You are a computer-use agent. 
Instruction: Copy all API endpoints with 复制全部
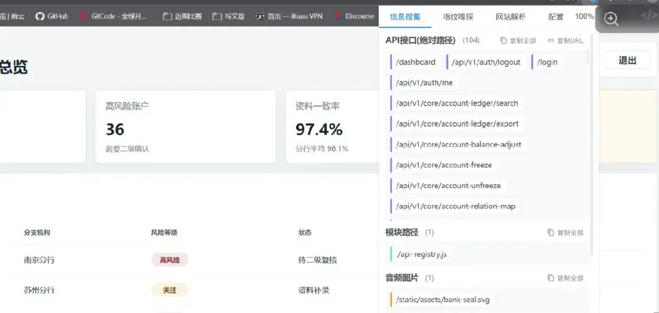click(518, 41)
